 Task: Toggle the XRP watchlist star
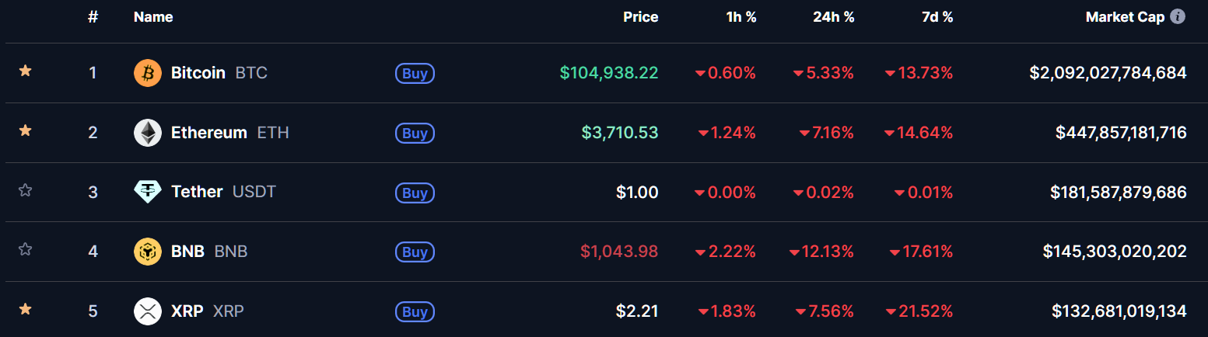point(25,309)
